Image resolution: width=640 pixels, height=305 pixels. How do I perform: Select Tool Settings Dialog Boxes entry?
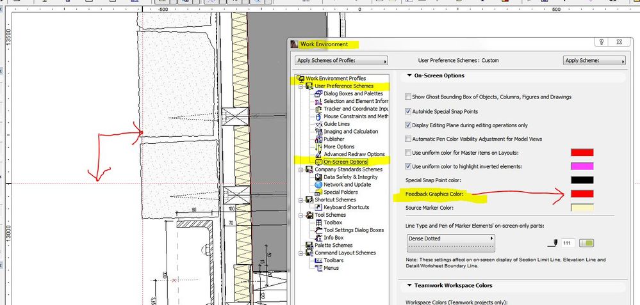click(354, 230)
